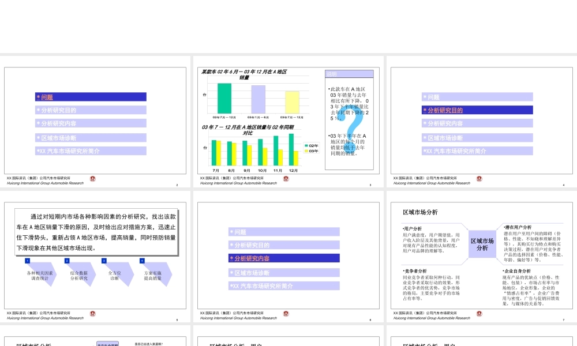This screenshot has width=577, height=346.
Task: Click bullet text starting 03年下半年在A
Action: pyautogui.click(x=347, y=145)
